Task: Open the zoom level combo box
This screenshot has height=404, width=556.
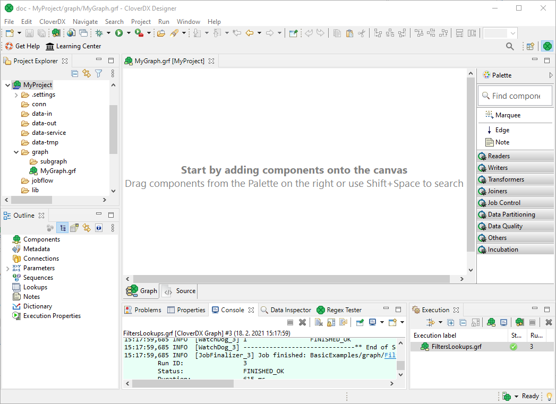Action: [500, 33]
